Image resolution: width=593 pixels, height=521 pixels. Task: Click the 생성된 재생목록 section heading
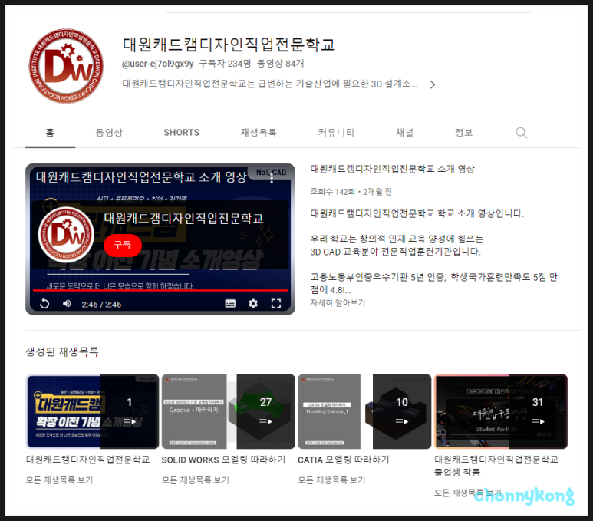[62, 352]
